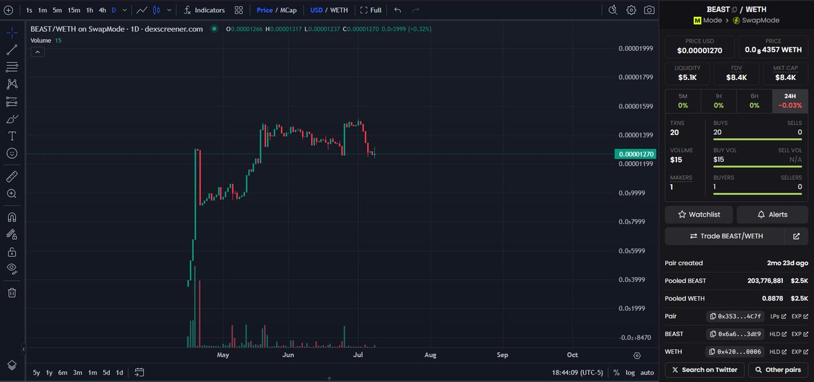This screenshot has height=382, width=814.
Task: Toggle magnet mode for drawings
Action: coord(12,217)
